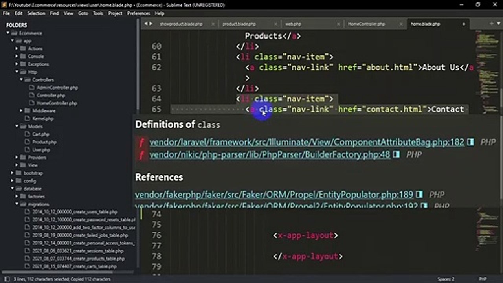Open the Project menu
The height and width of the screenshot is (283, 503).
tap(115, 13)
